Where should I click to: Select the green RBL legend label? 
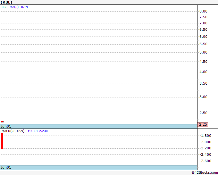click(x=4, y=7)
